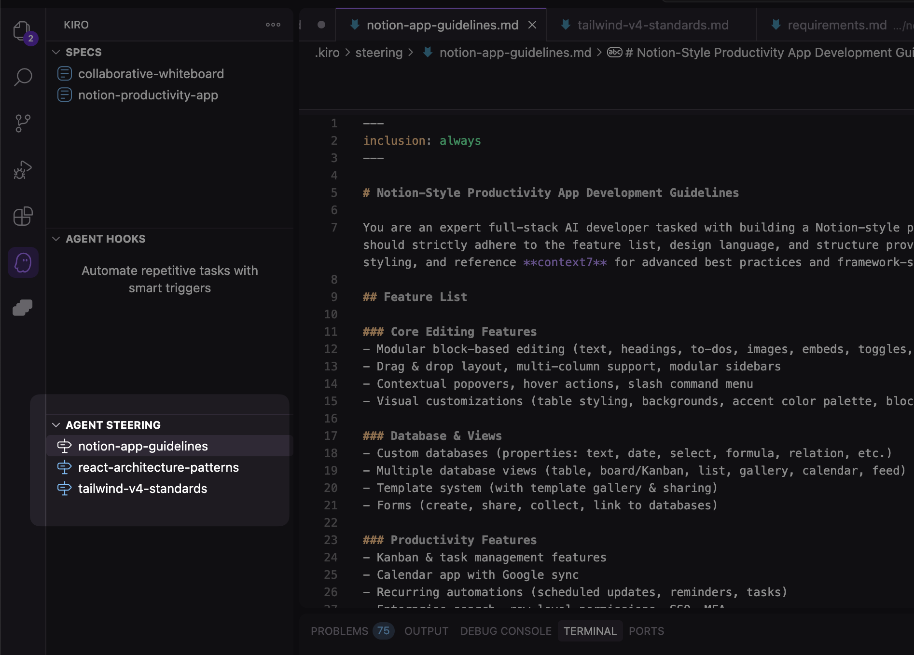Screen dimensions: 914x655
Task: Click the spec icon beside collaborative-whiteboard
Action: click(x=64, y=73)
